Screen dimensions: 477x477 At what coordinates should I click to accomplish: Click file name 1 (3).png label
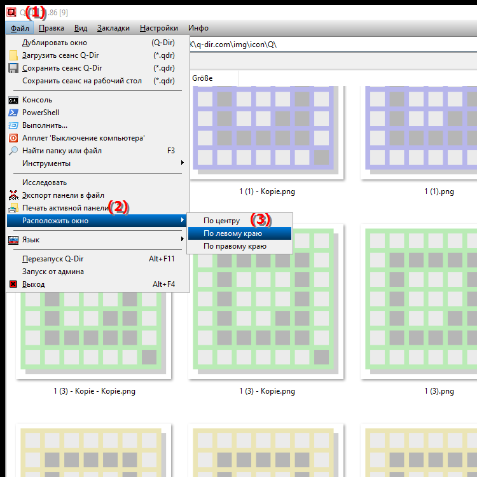coord(439,391)
